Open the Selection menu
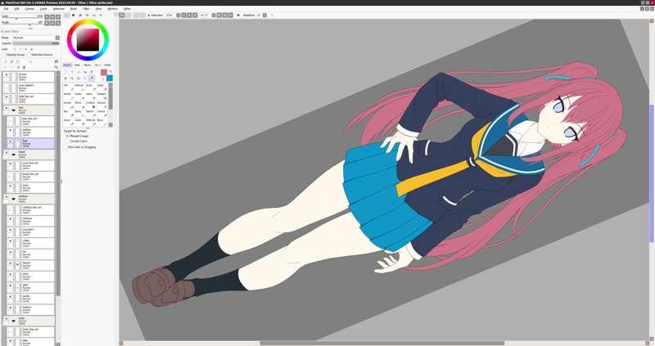655x346 pixels. (58, 8)
